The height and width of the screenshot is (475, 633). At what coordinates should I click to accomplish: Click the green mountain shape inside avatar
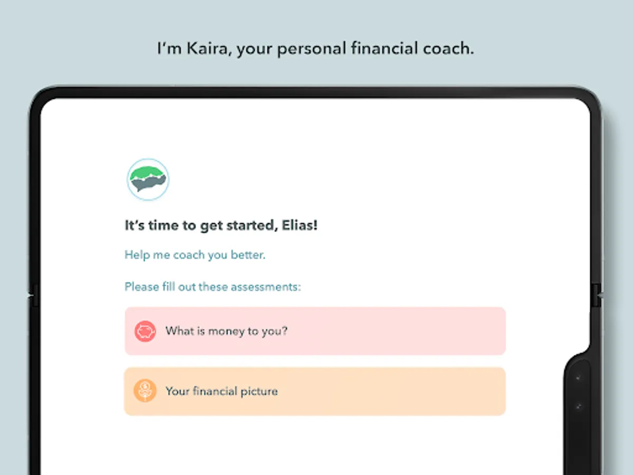[148, 173]
